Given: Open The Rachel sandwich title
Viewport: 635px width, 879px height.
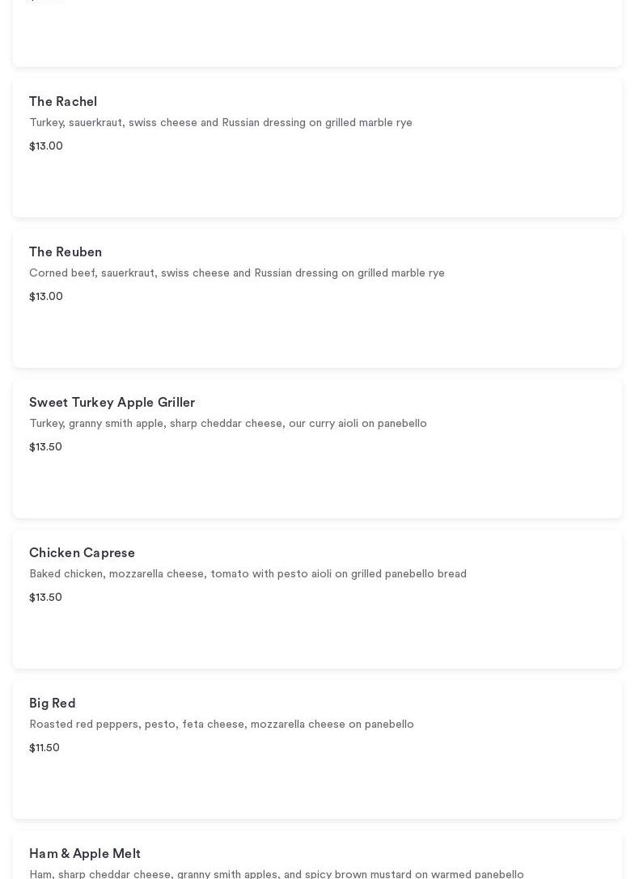Looking at the screenshot, I should click(x=63, y=102).
